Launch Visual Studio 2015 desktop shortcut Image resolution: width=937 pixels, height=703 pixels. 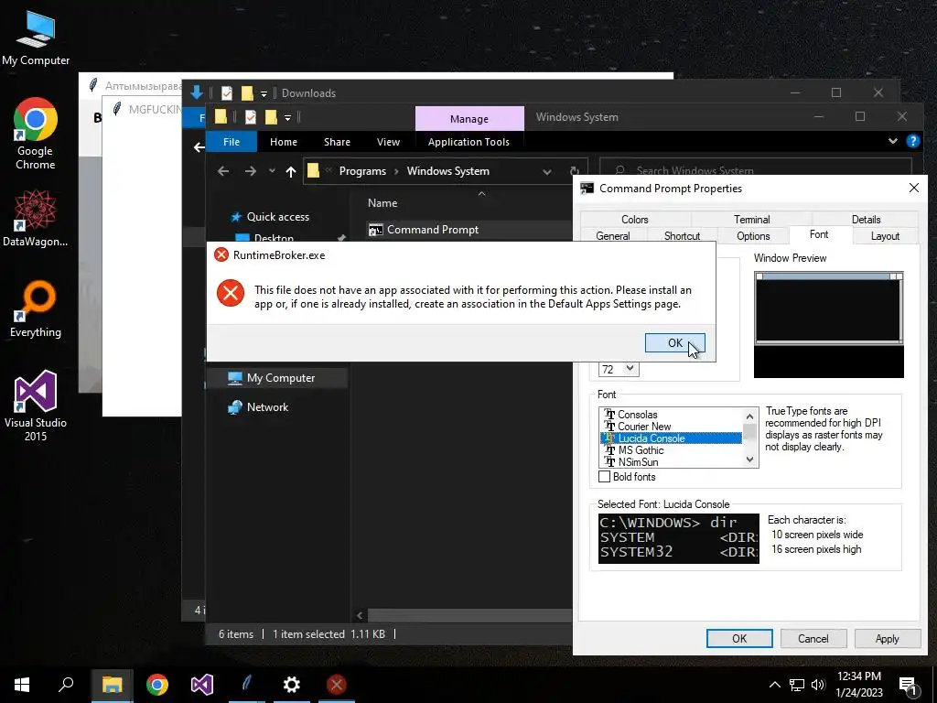click(x=36, y=406)
